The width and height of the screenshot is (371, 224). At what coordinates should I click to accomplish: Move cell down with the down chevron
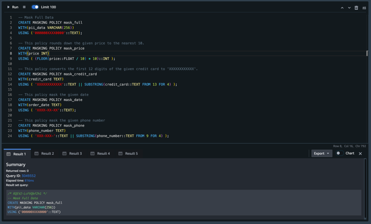tap(349, 8)
